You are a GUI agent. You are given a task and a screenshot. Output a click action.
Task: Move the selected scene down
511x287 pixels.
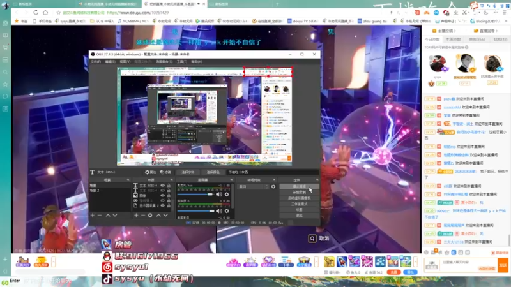(x=115, y=216)
